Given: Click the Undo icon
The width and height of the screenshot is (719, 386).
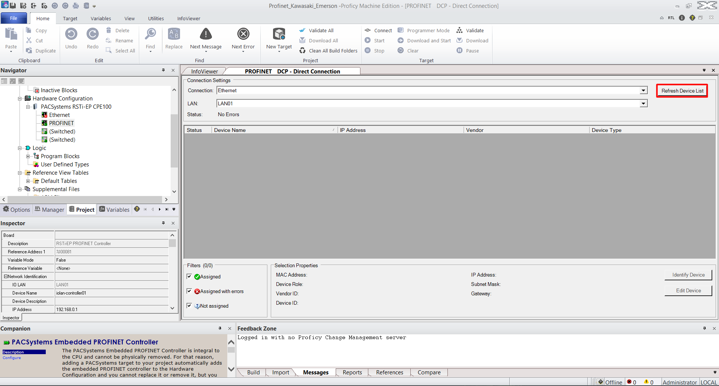Looking at the screenshot, I should click(x=71, y=34).
